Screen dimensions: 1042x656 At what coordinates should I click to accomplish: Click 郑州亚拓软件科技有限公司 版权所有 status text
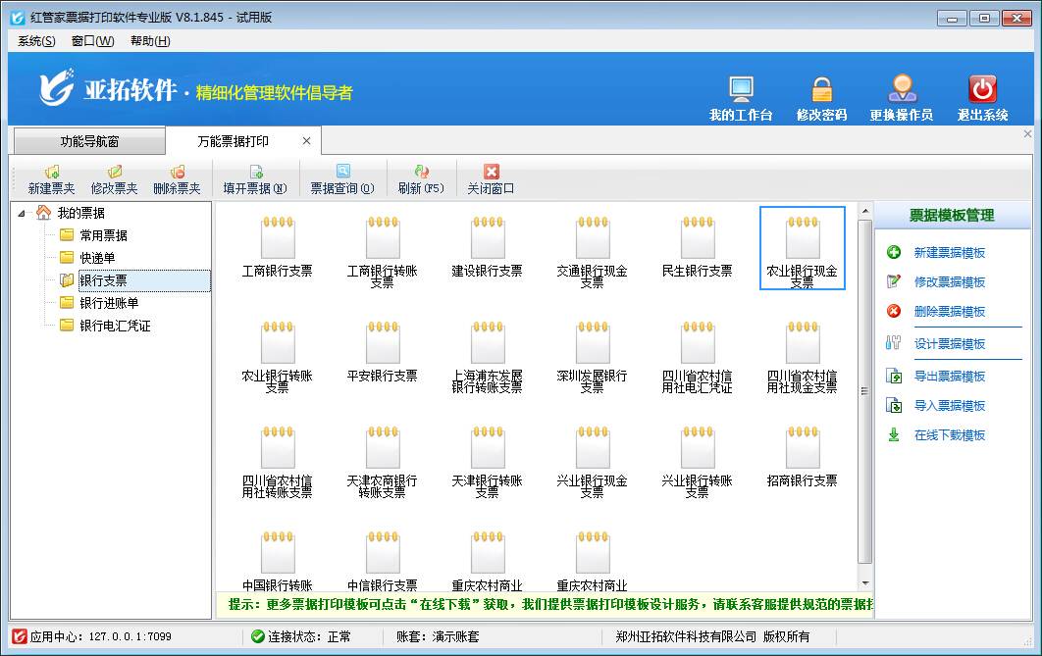(712, 636)
